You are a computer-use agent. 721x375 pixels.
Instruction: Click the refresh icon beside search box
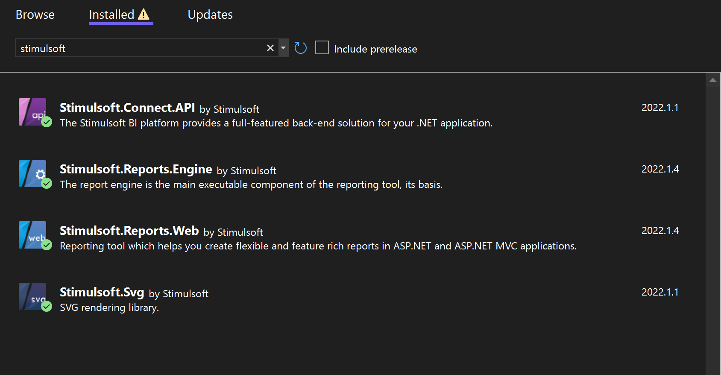click(x=301, y=48)
